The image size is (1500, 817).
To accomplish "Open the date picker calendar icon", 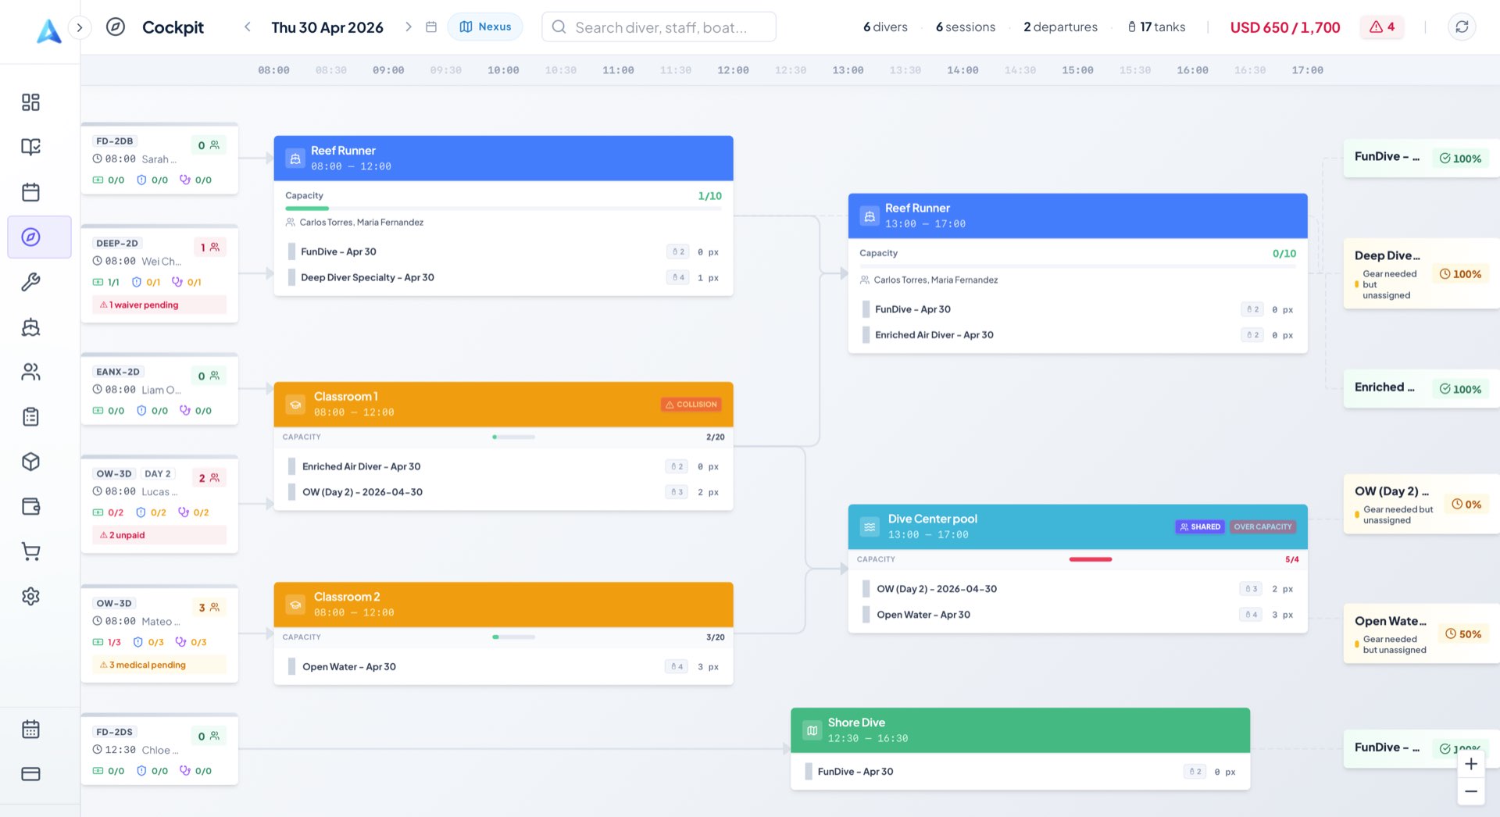I will pos(430,27).
